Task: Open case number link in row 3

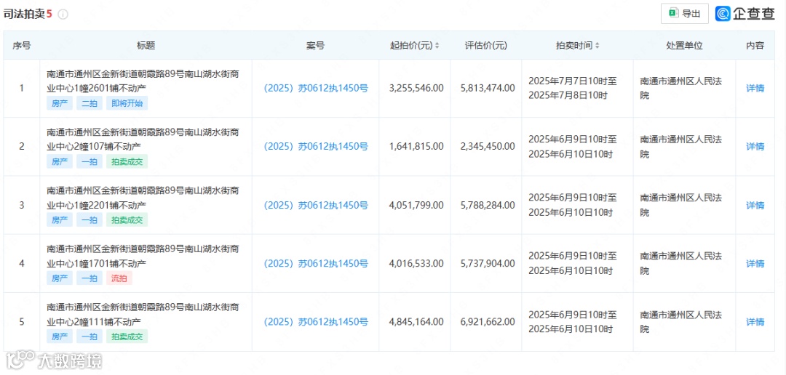Action: point(316,205)
